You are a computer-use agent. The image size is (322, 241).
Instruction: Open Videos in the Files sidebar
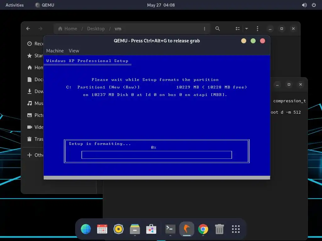[35, 127]
